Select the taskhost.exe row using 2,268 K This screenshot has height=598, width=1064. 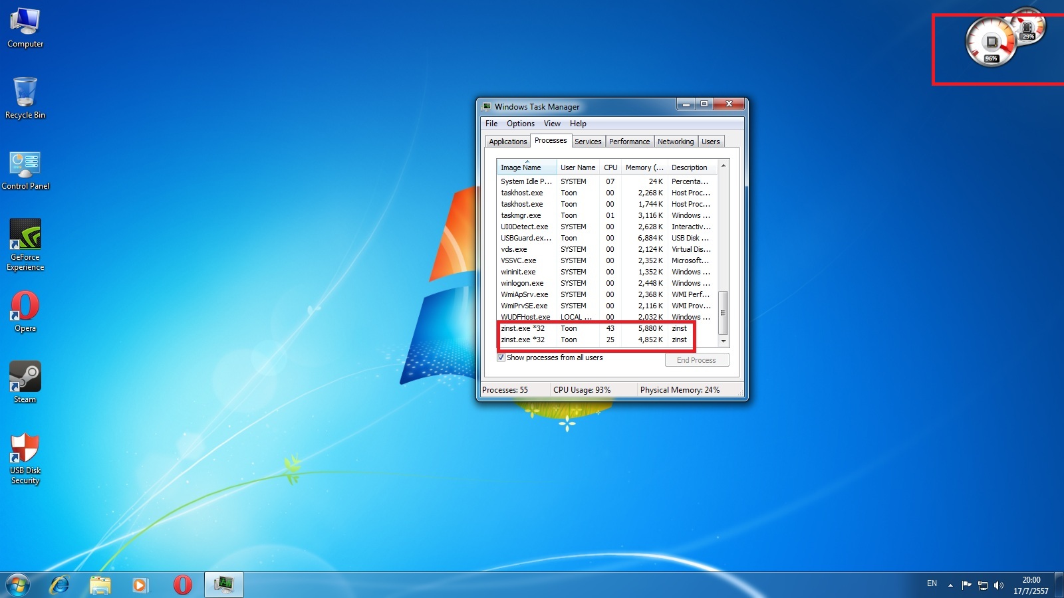[x=607, y=193]
